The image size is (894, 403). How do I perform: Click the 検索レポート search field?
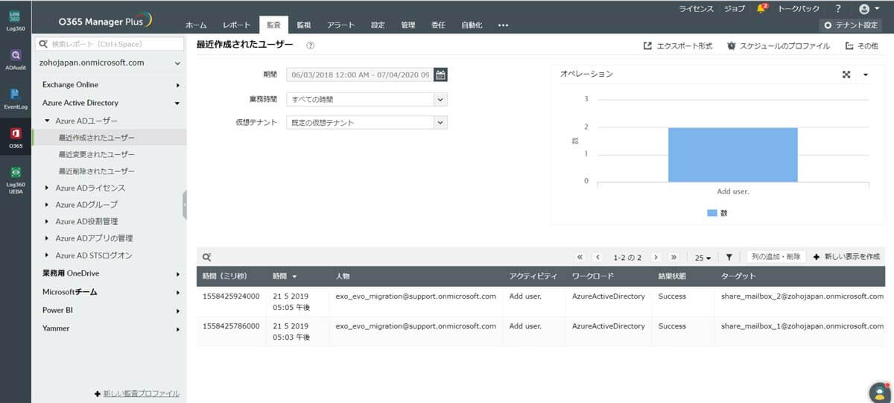tap(110, 44)
